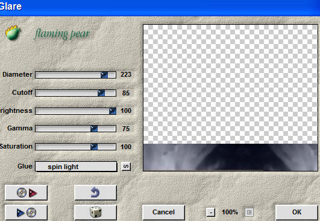Click the undo arrow button
This screenshot has height=221, width=320.
95,193
